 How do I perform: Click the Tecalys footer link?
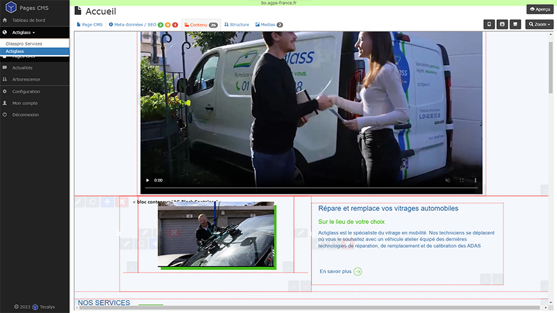tap(47, 307)
